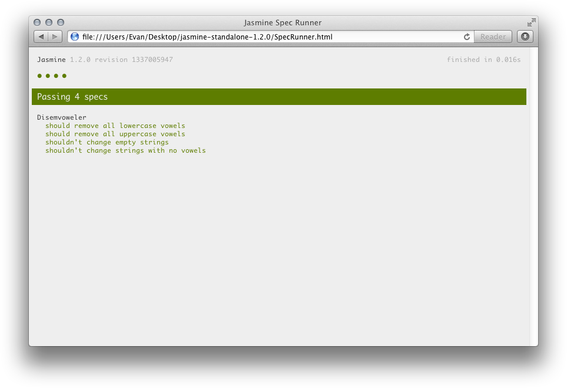567x388 pixels.
Task: Click the vertical scrollbar track
Action: tap(533, 196)
